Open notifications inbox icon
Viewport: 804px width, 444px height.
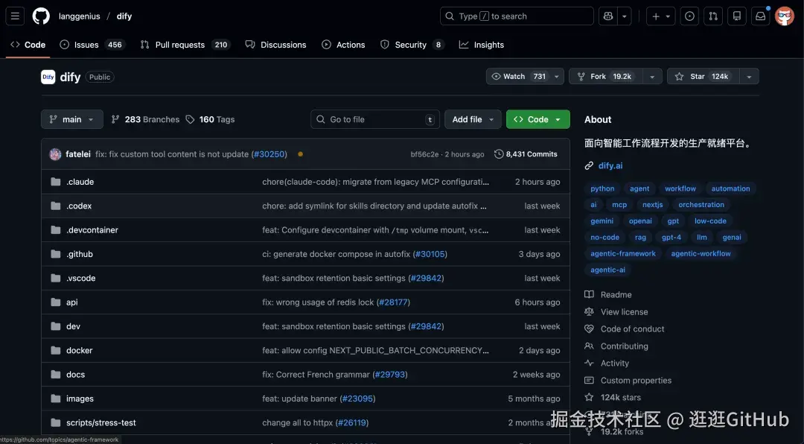[x=760, y=16]
